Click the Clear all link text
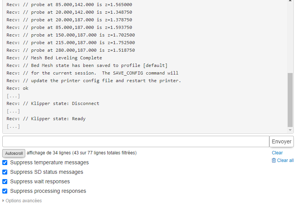The height and width of the screenshot is (208, 298). (x=285, y=160)
